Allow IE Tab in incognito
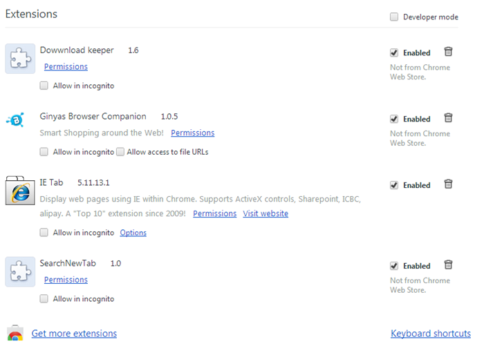This screenshot has width=484, height=355. point(44,232)
